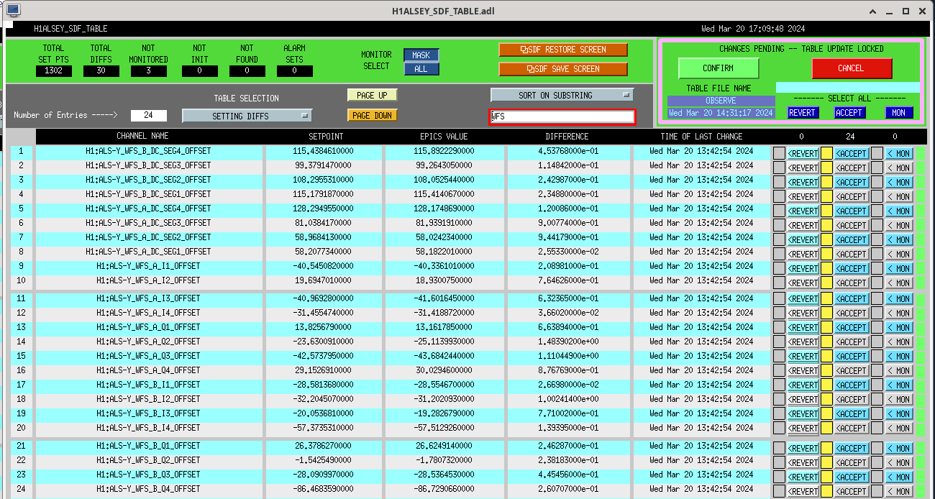Viewport: 935px width, 499px height.
Task: Cancel the pending changes
Action: [x=851, y=68]
